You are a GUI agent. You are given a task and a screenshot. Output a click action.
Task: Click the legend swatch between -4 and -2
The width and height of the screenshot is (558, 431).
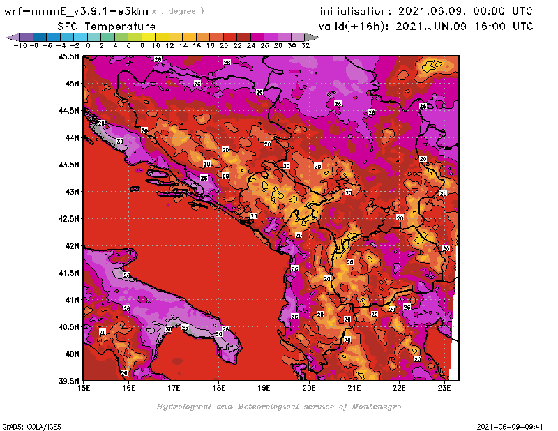67,37
